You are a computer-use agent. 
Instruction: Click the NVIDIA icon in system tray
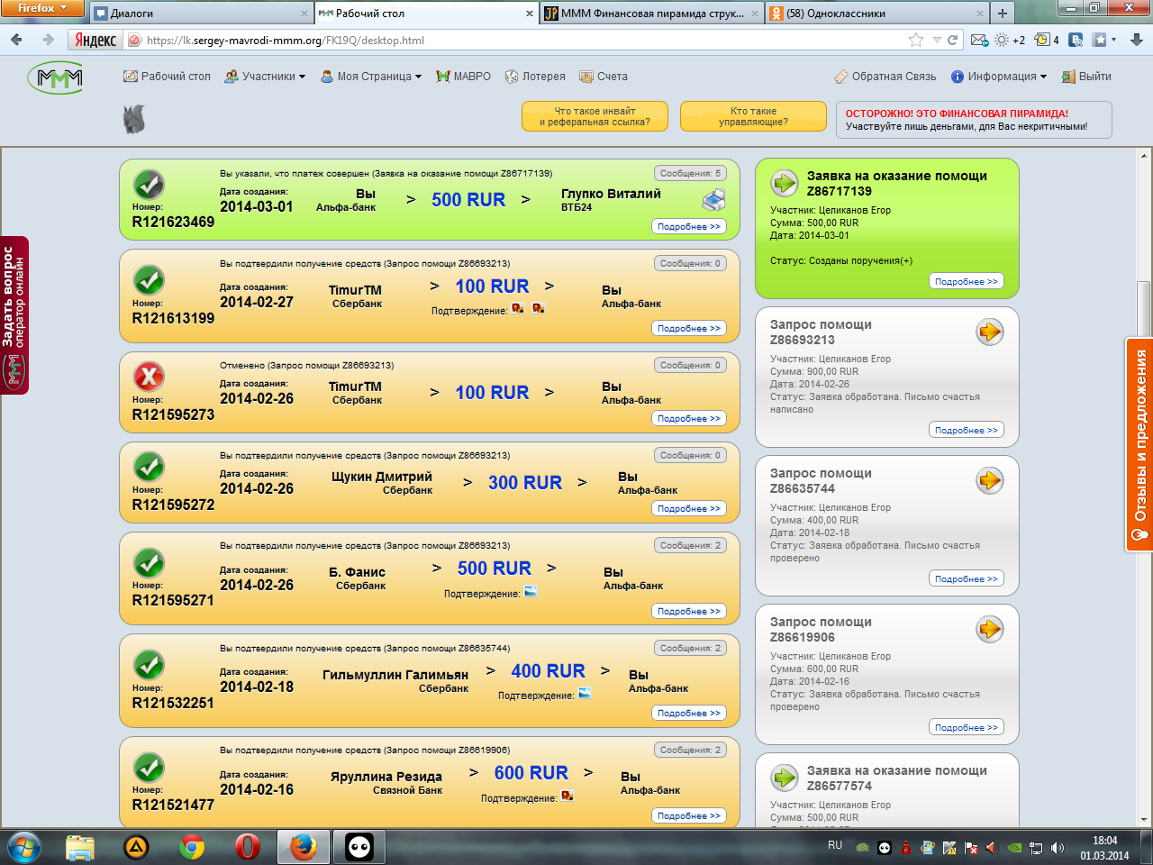point(1013,848)
